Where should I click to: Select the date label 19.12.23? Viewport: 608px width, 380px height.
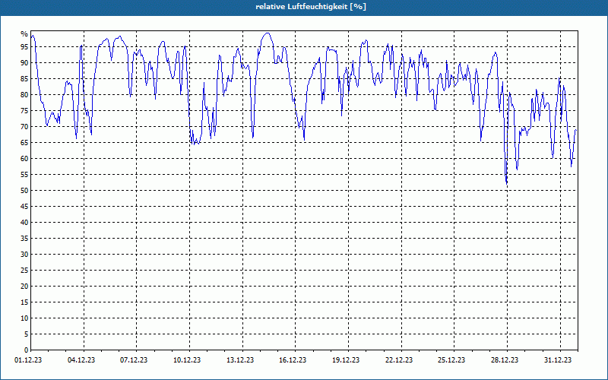[x=346, y=360]
